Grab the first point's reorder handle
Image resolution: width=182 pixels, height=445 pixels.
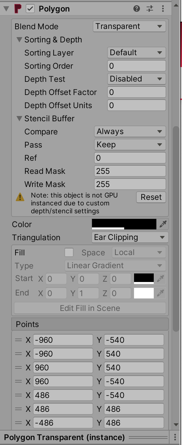[x=18, y=340]
